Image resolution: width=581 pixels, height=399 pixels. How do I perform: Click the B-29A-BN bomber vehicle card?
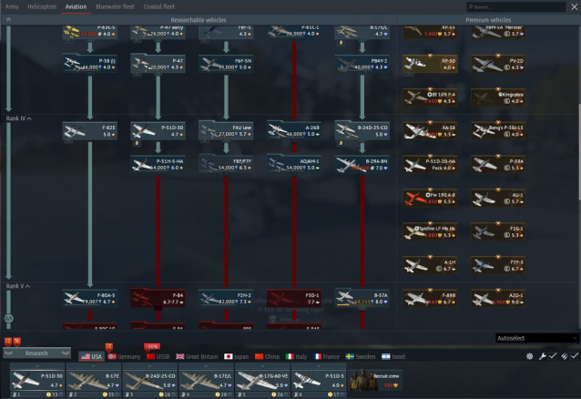(x=362, y=165)
